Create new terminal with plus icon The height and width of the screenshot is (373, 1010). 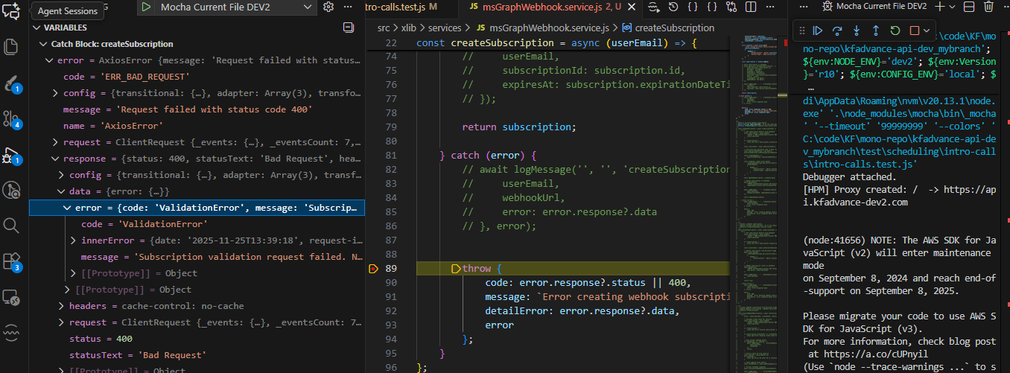[940, 7]
